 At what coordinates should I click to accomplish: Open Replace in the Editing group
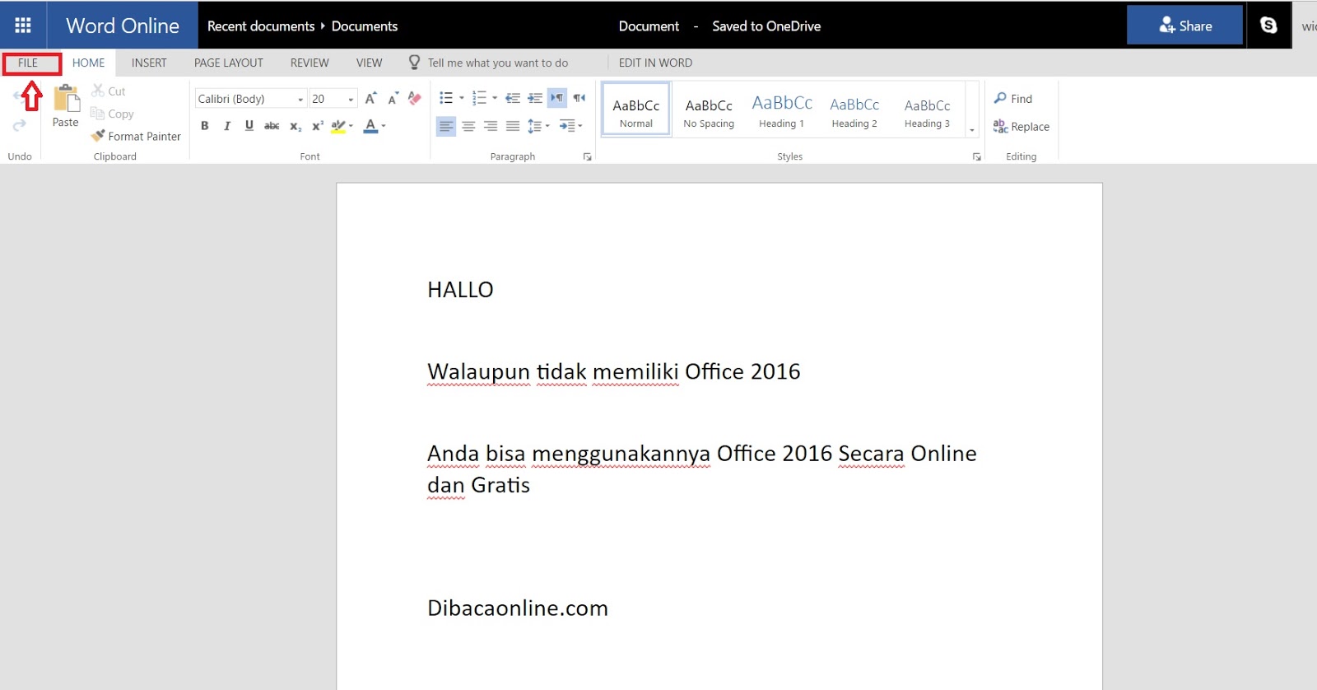click(1021, 126)
